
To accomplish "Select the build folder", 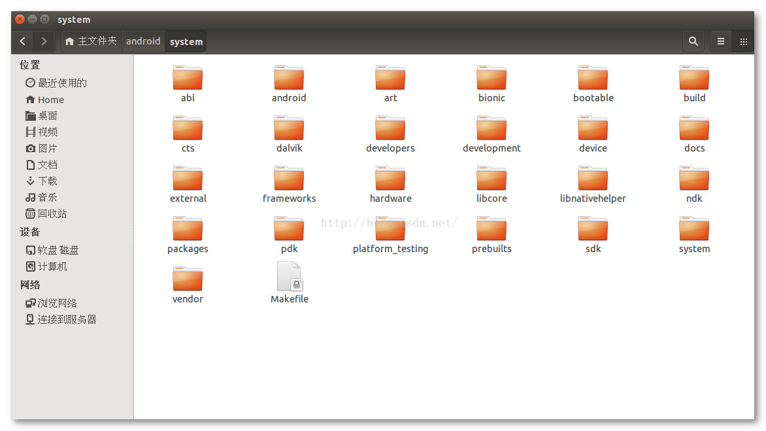I will [x=694, y=84].
